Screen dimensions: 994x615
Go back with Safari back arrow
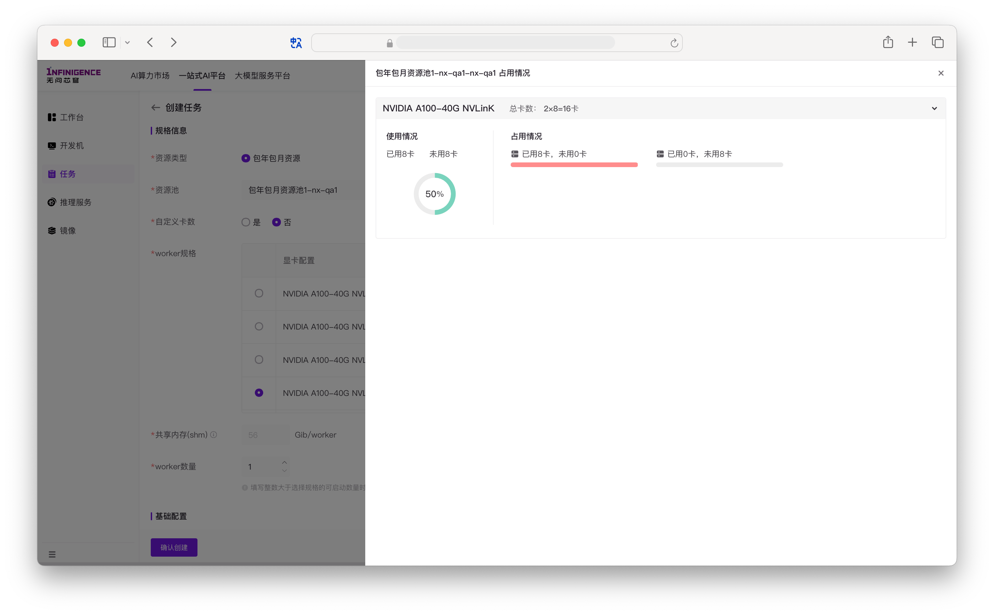pyautogui.click(x=150, y=42)
